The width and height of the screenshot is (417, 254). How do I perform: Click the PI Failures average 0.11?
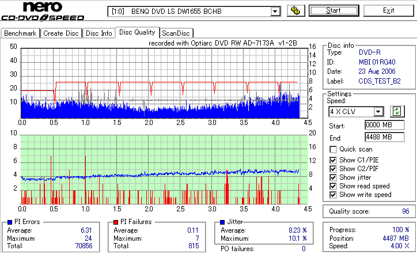pyautogui.click(x=193, y=230)
